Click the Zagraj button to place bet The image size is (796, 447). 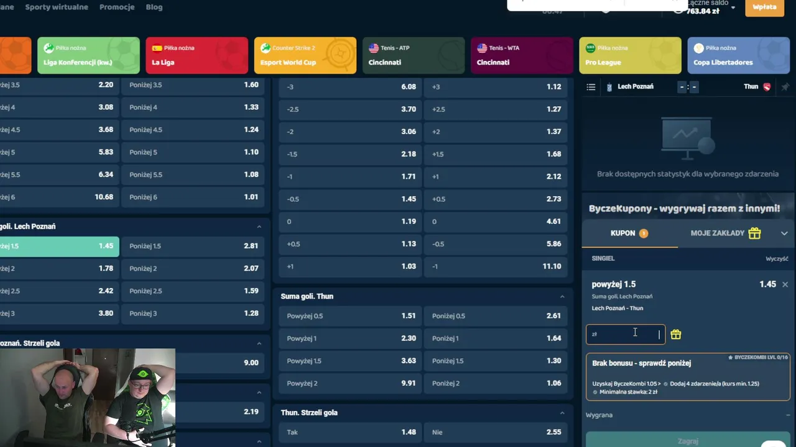[688, 440]
